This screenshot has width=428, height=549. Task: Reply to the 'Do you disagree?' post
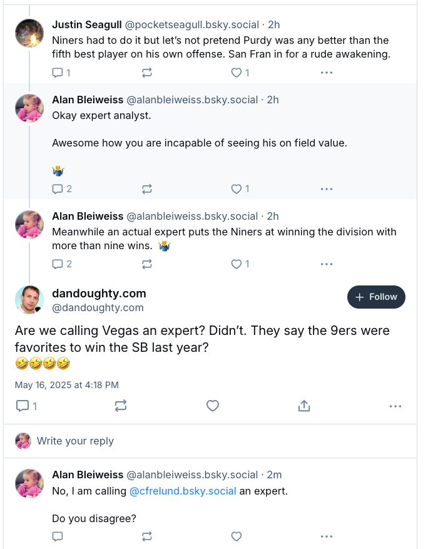coord(58,536)
